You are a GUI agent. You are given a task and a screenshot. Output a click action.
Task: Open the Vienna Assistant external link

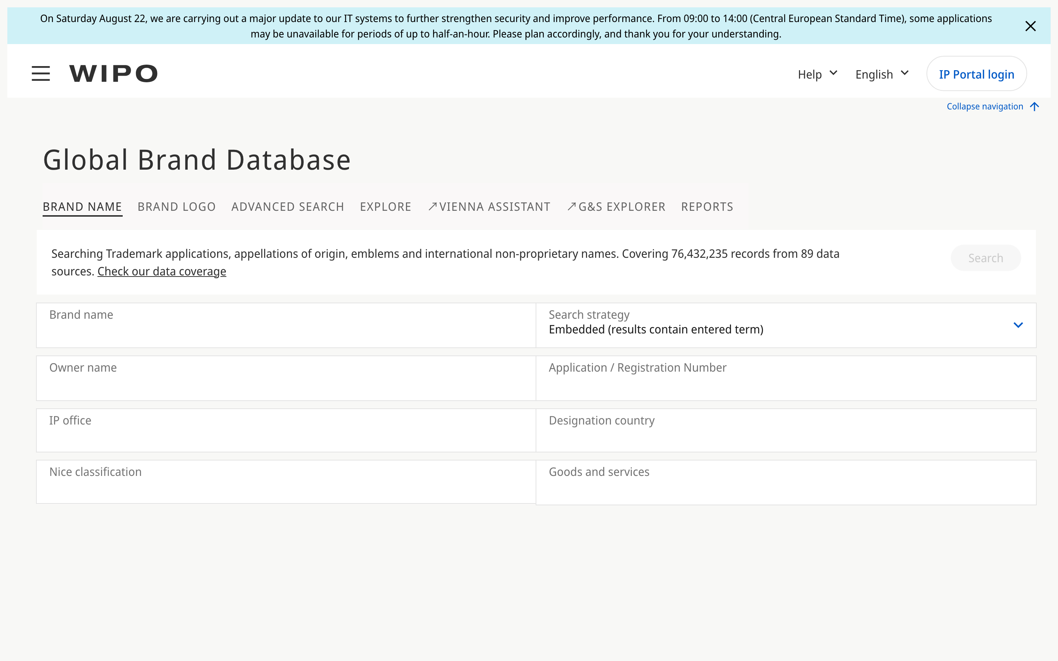[x=489, y=207]
